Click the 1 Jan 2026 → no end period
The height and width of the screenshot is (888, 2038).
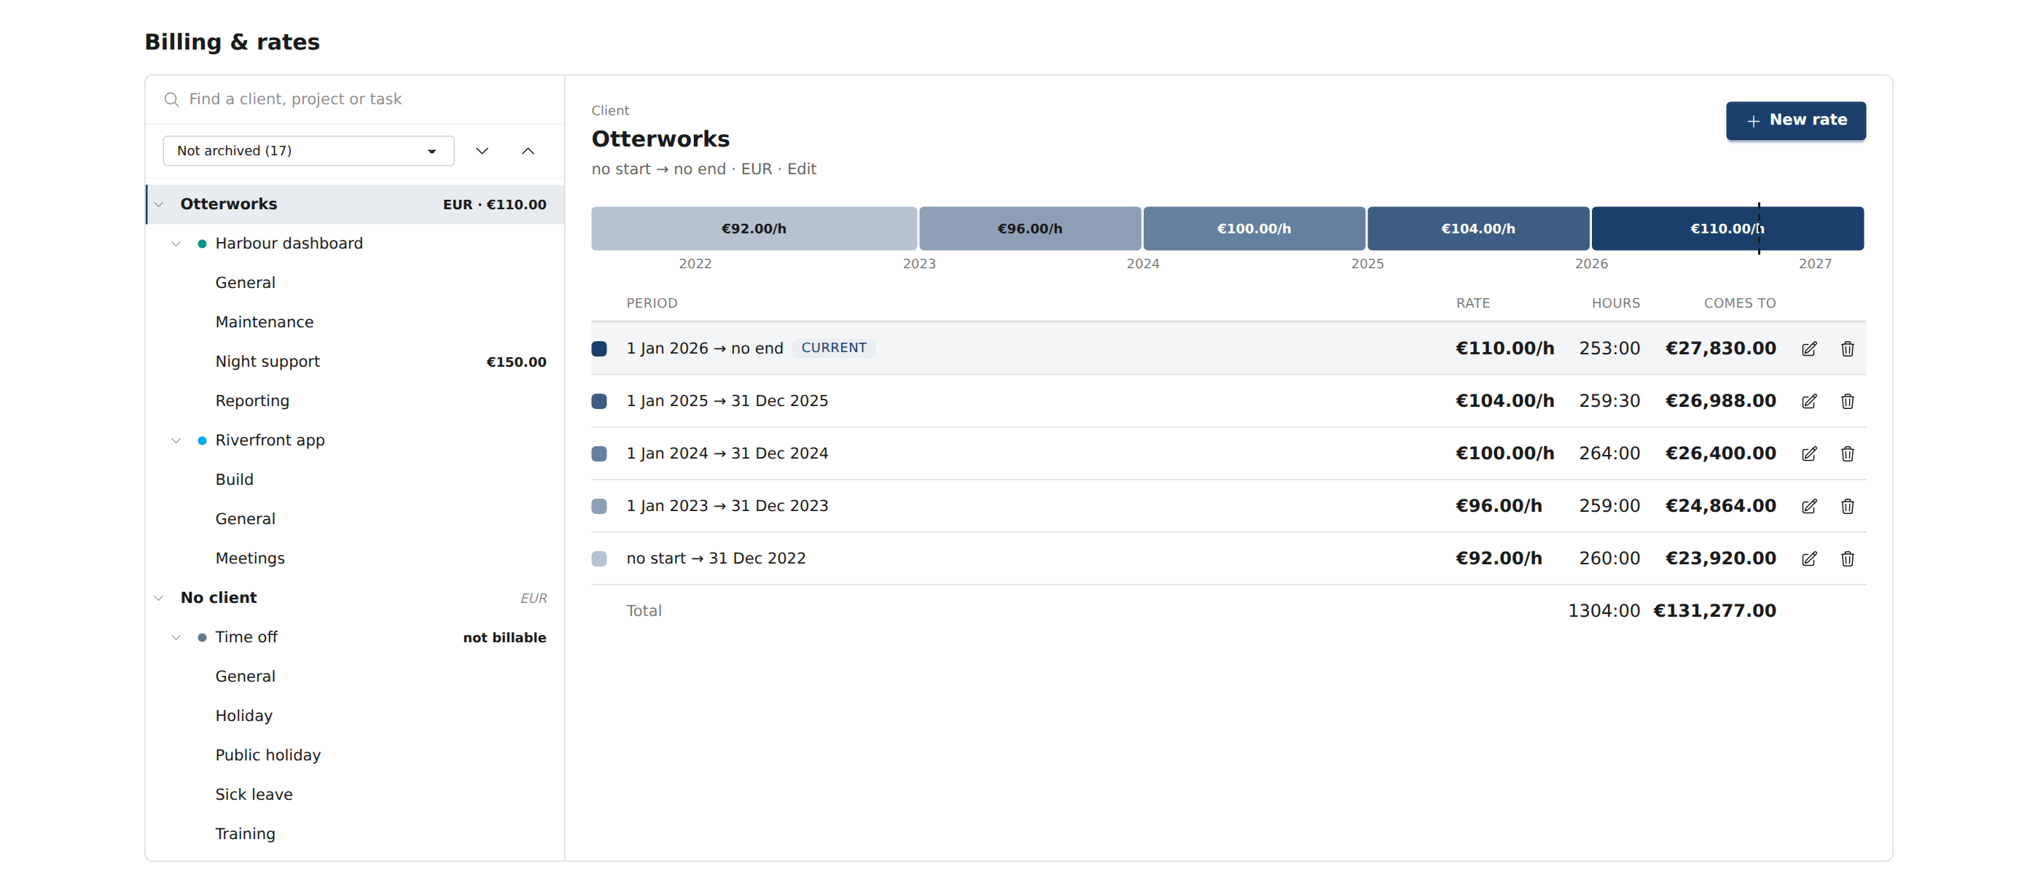(704, 348)
